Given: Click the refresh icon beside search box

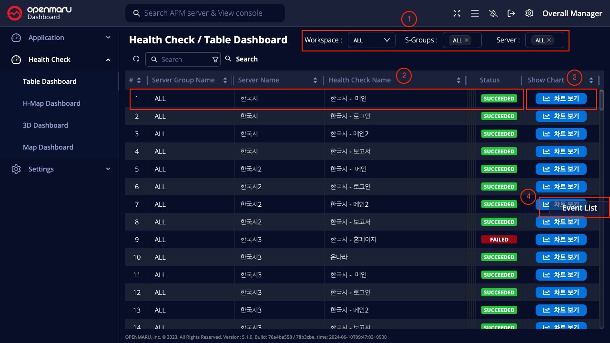Looking at the screenshot, I should coord(136,59).
